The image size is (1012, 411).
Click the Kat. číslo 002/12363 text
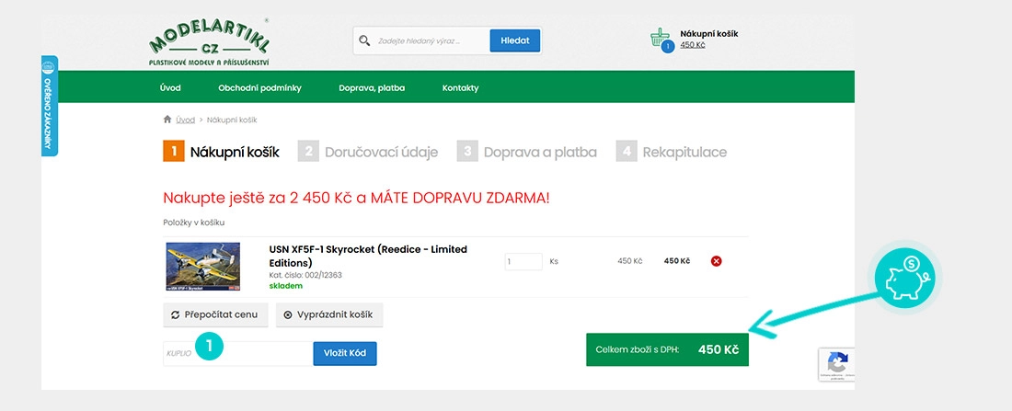click(305, 275)
